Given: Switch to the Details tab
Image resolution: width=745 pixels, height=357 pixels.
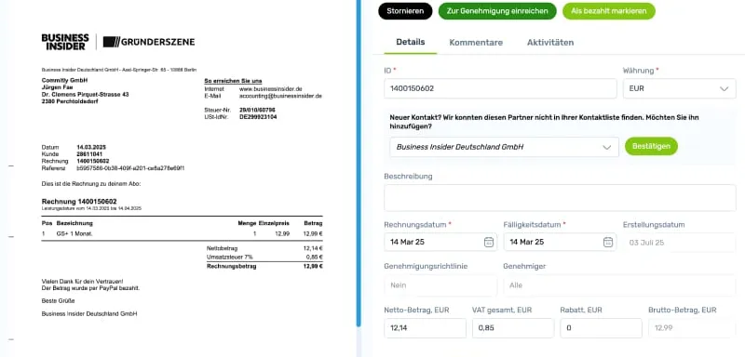Looking at the screenshot, I should pyautogui.click(x=411, y=42).
